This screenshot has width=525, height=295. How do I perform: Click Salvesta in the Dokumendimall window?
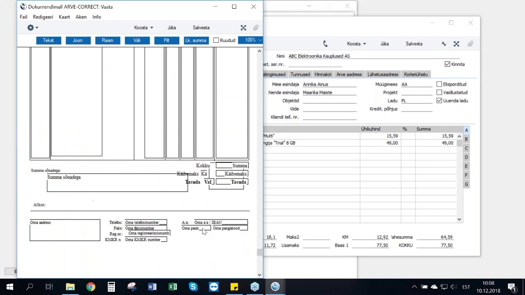click(201, 27)
